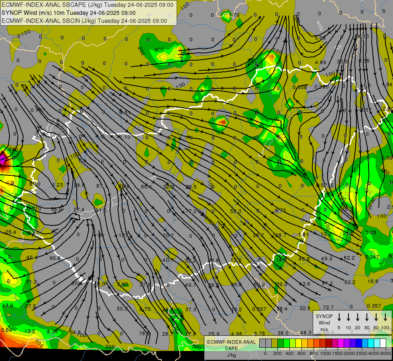
Task: Pick the yellow swatch in CAPE color bar
Action: (x=299, y=343)
